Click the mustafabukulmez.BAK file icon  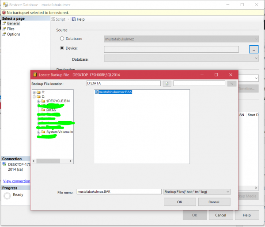tap(96, 92)
